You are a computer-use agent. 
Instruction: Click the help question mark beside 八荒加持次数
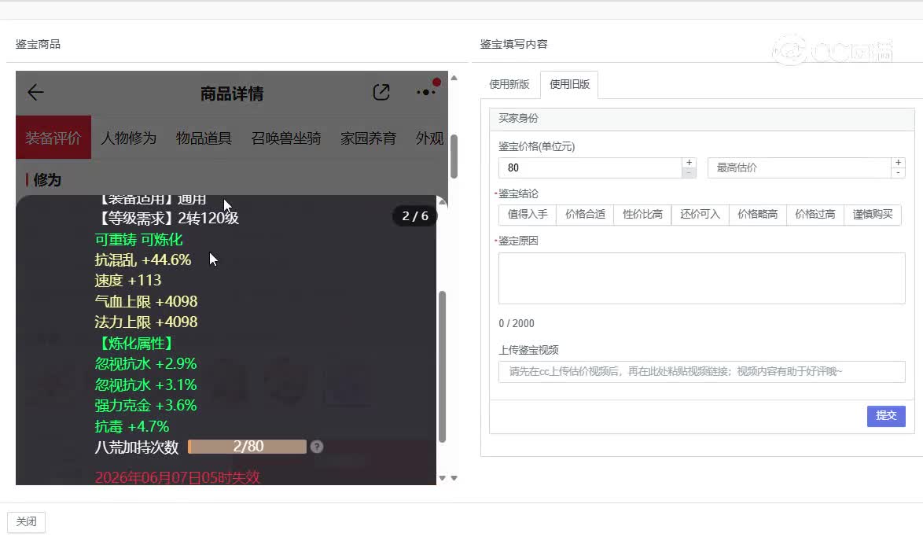[317, 447]
